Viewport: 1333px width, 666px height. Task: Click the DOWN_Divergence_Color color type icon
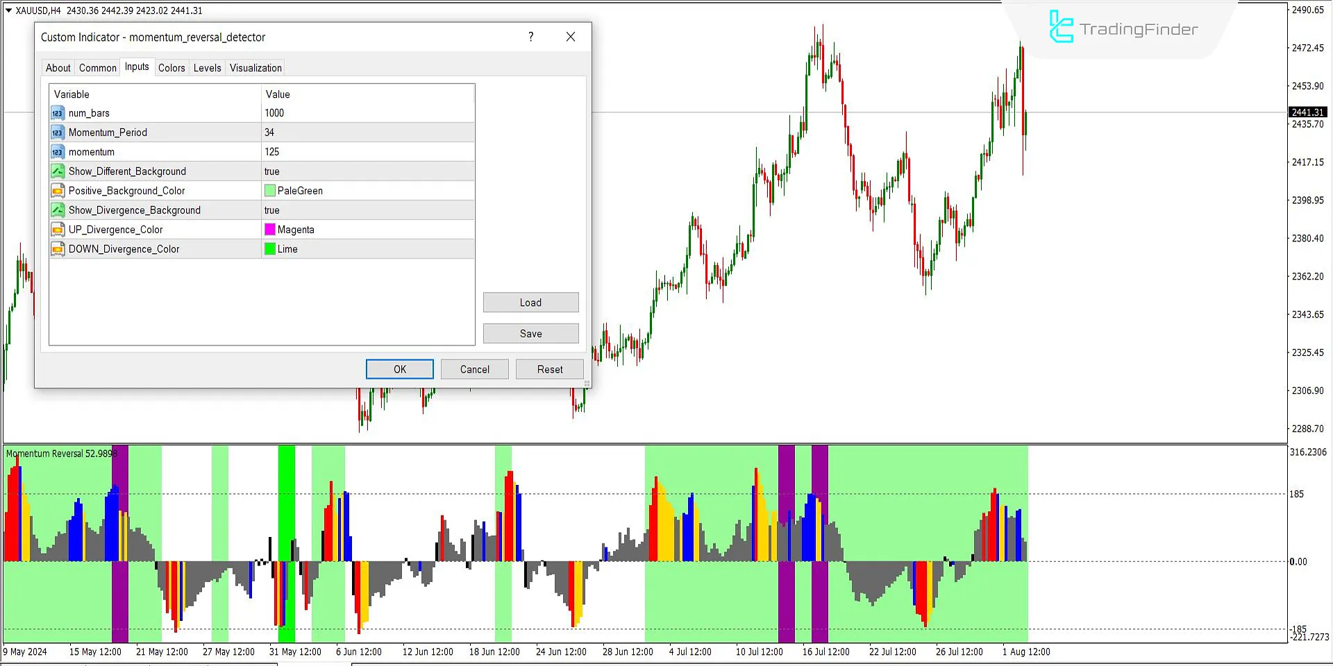pos(58,249)
